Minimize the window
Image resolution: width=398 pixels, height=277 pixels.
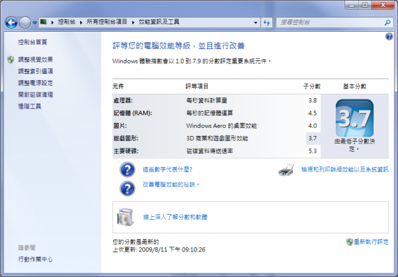(x=352, y=5)
